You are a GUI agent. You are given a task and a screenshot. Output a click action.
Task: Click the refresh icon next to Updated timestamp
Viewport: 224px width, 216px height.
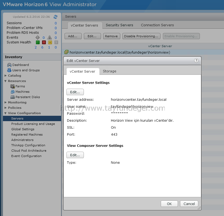tap(55, 17)
